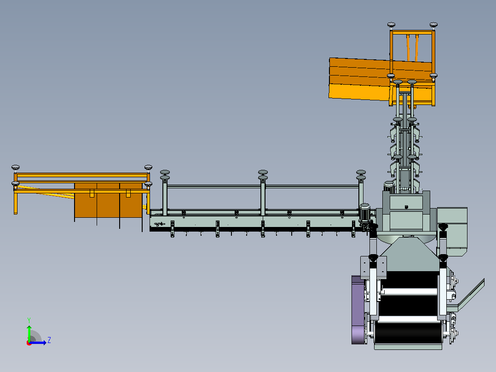Click the green Y-axis arrow of the triad
The height and width of the screenshot is (372, 496).
click(29, 333)
